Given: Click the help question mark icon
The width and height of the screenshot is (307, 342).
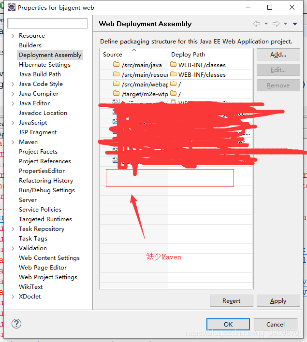Looking at the screenshot, I should 16,324.
